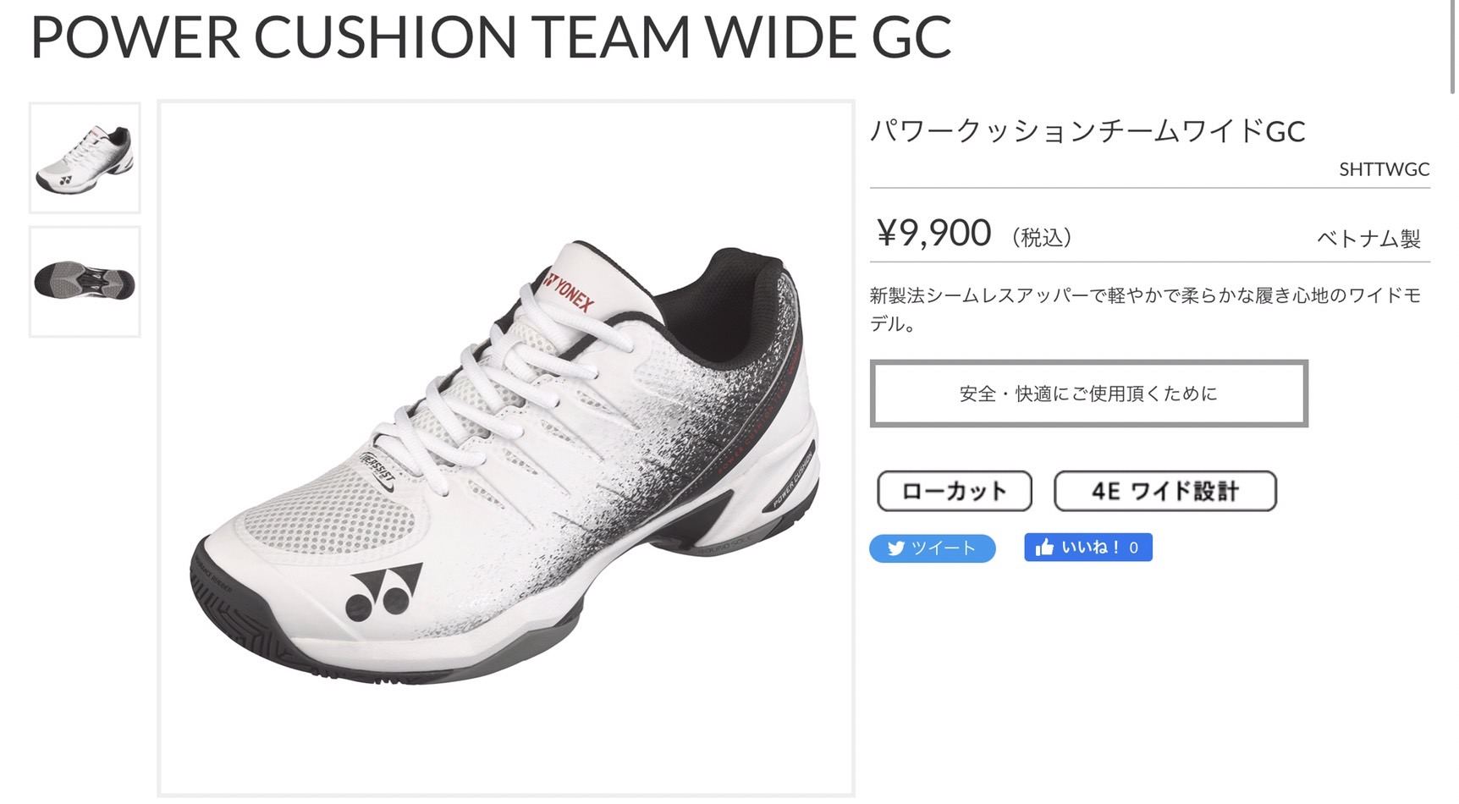1459x804 pixels.
Task: Click the page scrollbar thumb
Action: pyautogui.click(x=1452, y=47)
